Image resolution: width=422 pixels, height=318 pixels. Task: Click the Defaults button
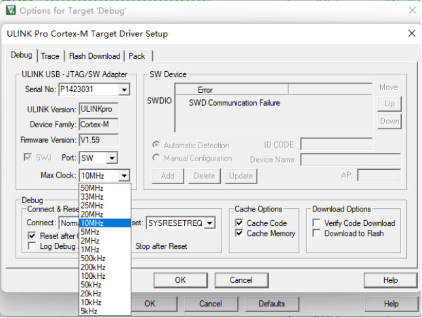click(272, 304)
